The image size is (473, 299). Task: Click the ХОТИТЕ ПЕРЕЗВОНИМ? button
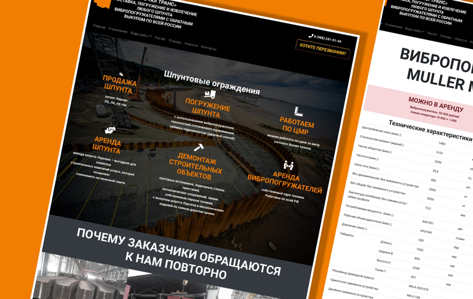click(x=323, y=50)
